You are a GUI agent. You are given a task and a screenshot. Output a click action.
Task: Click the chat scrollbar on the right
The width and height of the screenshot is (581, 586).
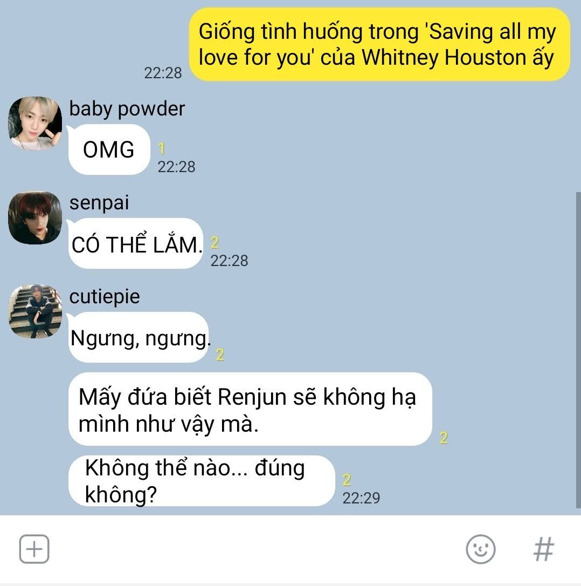[578, 350]
